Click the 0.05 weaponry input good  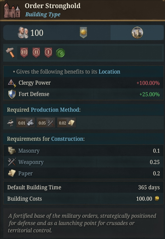click(46, 123)
